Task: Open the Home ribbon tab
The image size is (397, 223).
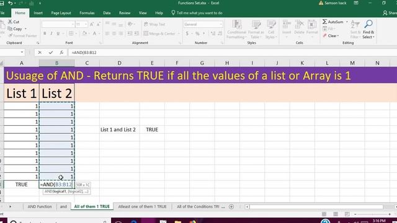Action: coord(20,13)
